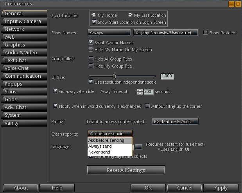Enable the Show Resident checkbox
242x193 pixels.
click(x=206, y=33)
